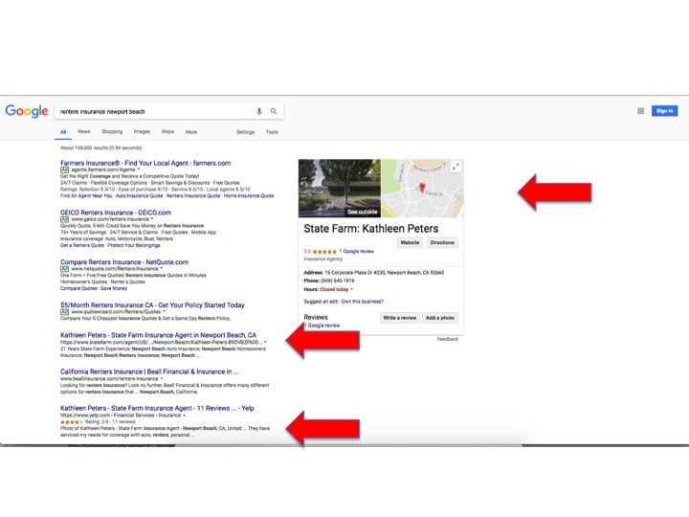
Task: Click the map thumbnail in business panel
Action: (422, 189)
